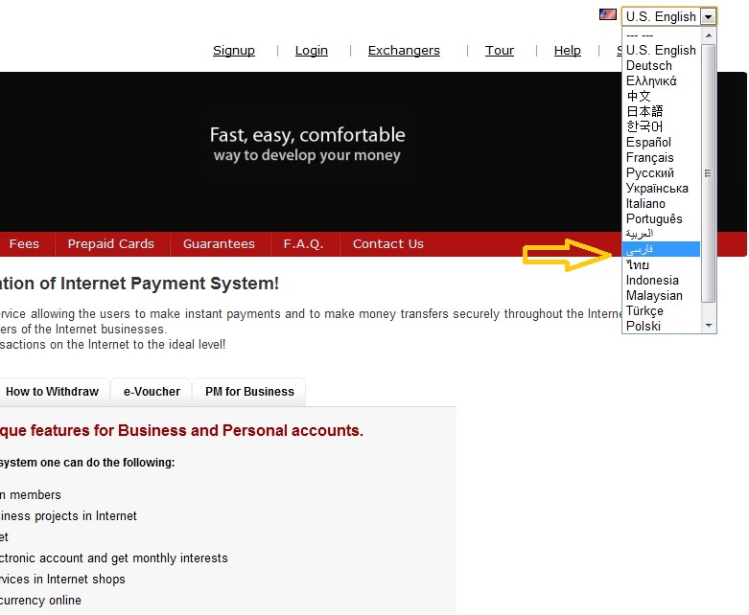Pick Русский from the language list

coord(661,172)
